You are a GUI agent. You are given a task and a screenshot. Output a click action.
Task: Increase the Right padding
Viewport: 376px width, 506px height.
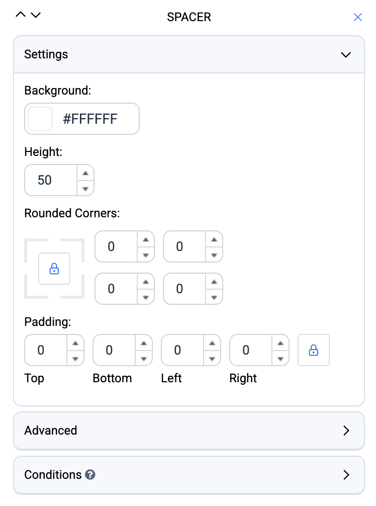tap(280, 343)
